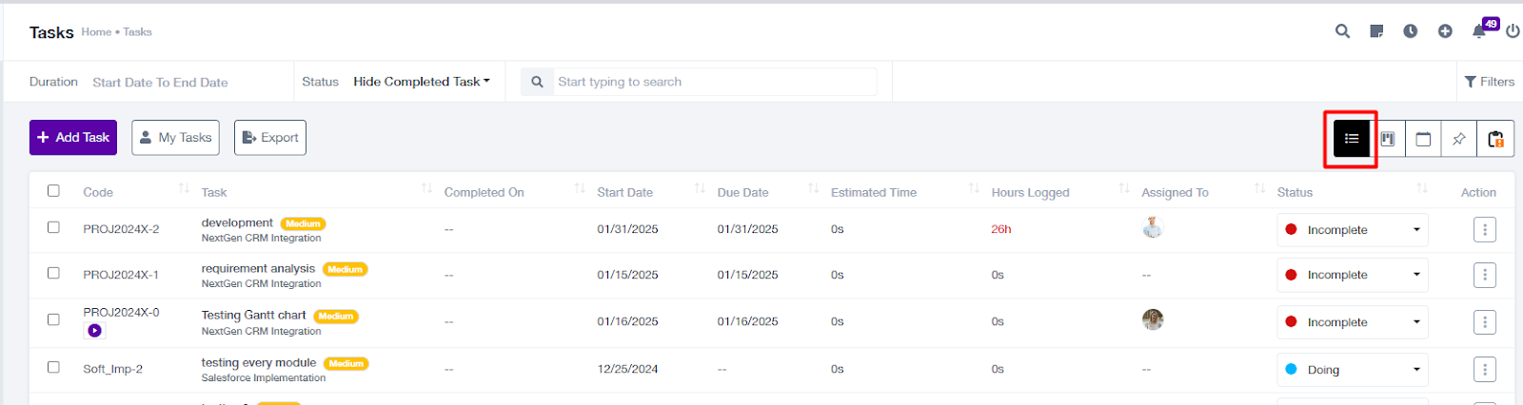
Task: Open the Filters panel
Action: pos(1490,82)
